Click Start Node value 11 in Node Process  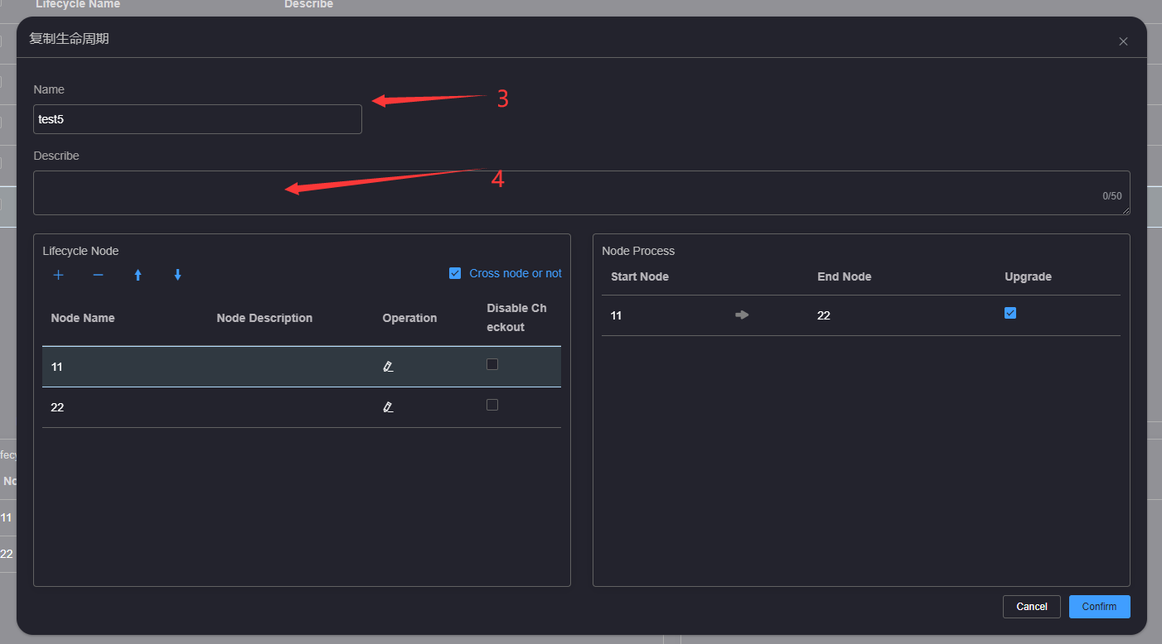617,315
